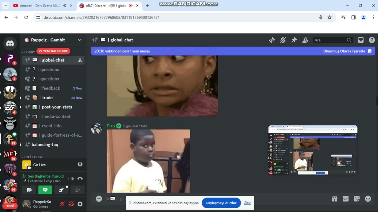Image resolution: width=378 pixels, height=212 pixels.
Task: Open the sticker picker icon
Action: tap(357, 199)
